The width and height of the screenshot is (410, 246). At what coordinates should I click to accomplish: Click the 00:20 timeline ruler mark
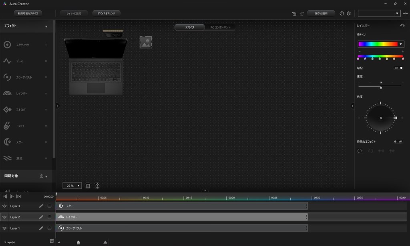pyautogui.click(x=231, y=198)
